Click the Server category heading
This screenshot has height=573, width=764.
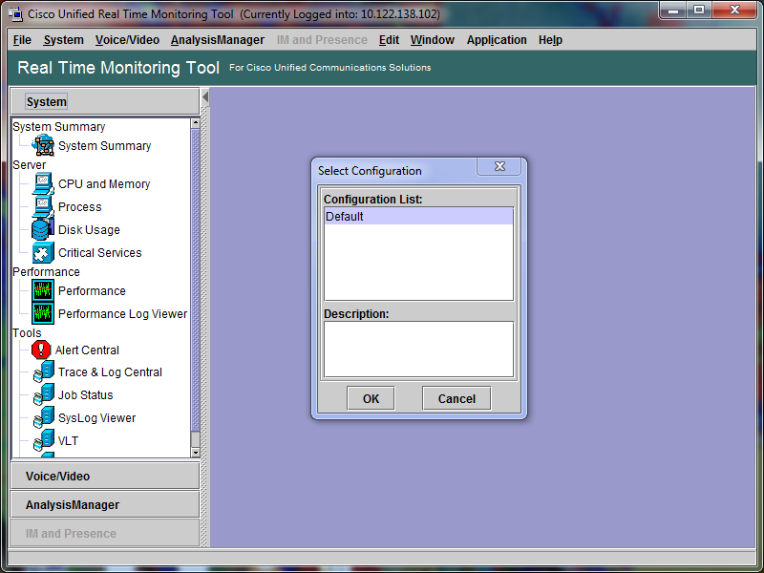(30, 164)
